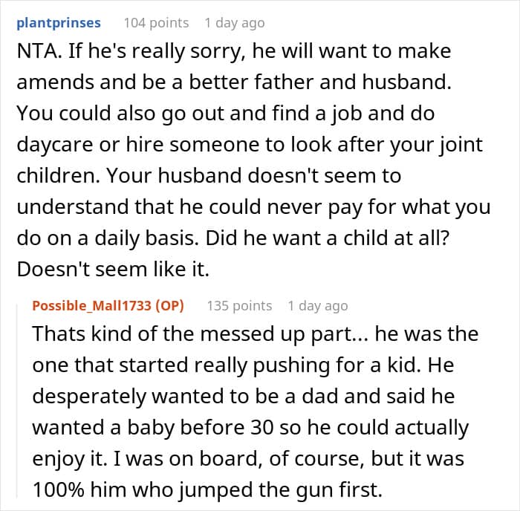This screenshot has width=520, height=511.
Task: Open the OP reply's "1 day ago" timestamp
Action: (x=318, y=306)
